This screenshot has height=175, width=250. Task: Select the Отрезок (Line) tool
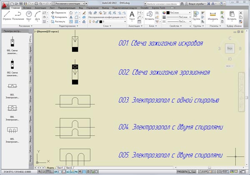pos(6,16)
